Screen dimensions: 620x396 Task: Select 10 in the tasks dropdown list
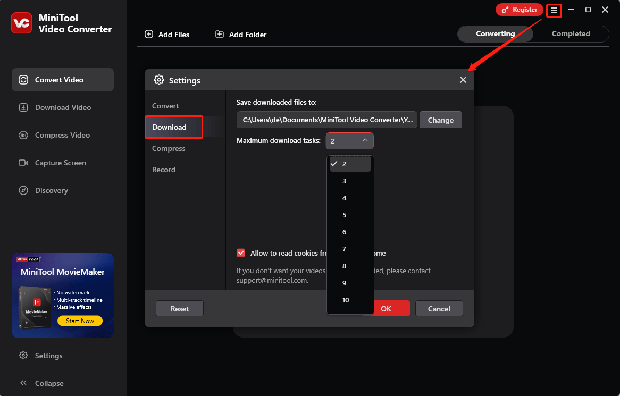(x=350, y=300)
